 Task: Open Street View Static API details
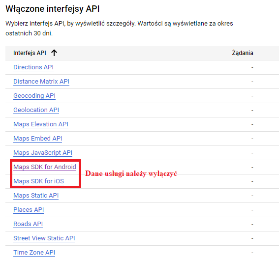coord(44,238)
